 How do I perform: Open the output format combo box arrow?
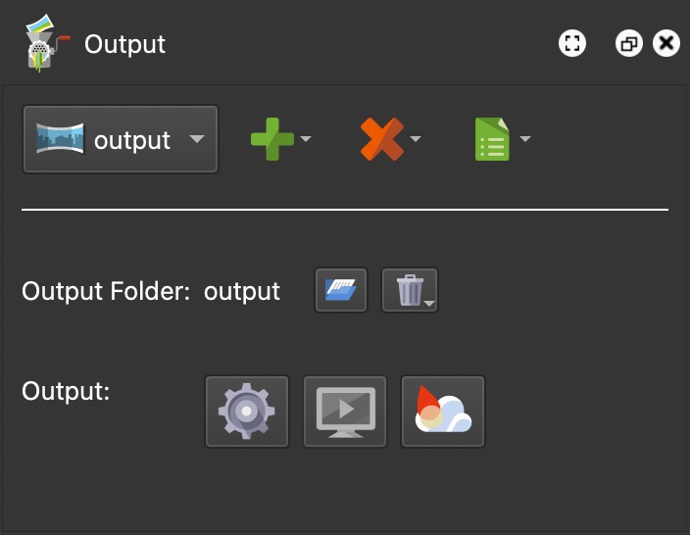pyautogui.click(x=197, y=139)
